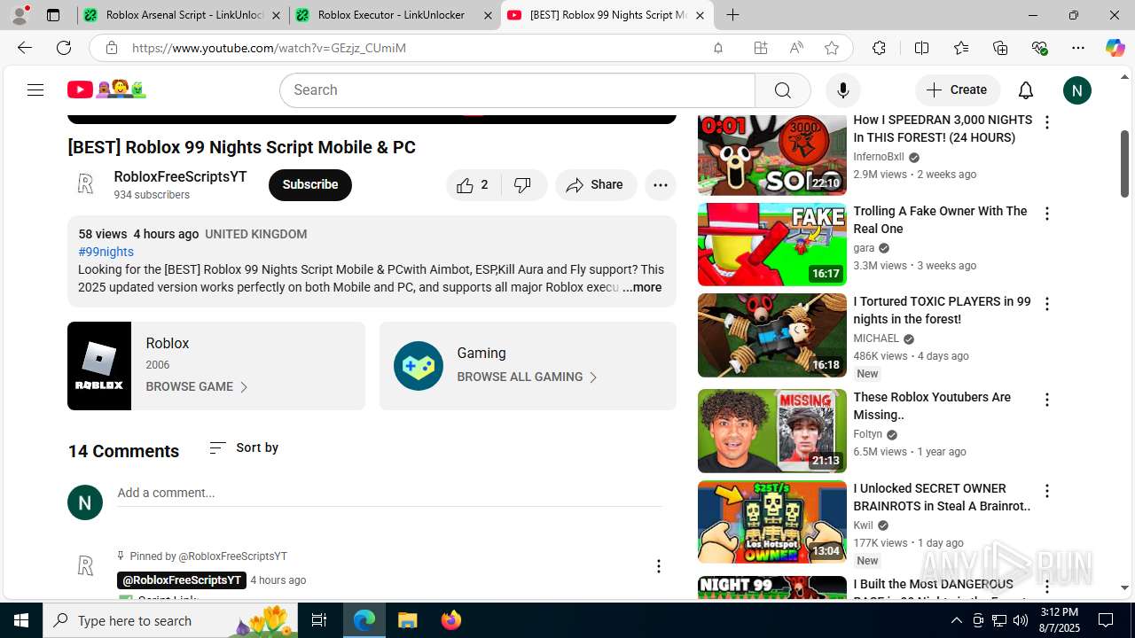1135x638 pixels.
Task: Open InfernoBxll channel link
Action: (879, 158)
